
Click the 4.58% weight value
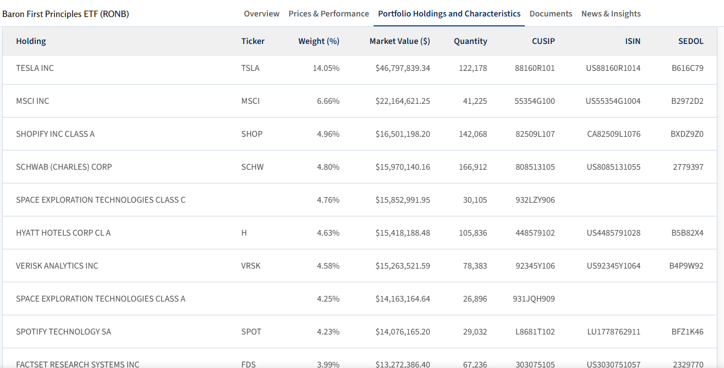328,266
